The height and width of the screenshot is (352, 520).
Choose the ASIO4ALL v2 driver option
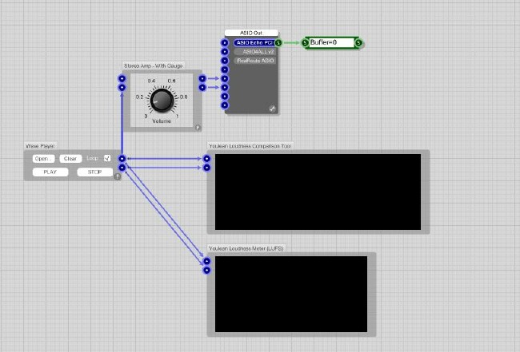pyautogui.click(x=254, y=51)
